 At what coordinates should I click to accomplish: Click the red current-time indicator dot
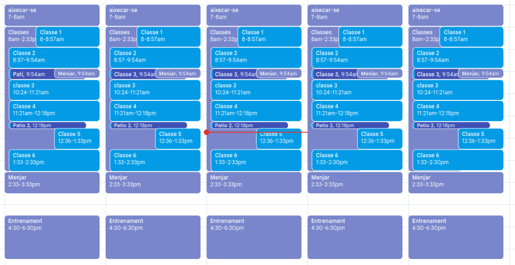(206, 132)
